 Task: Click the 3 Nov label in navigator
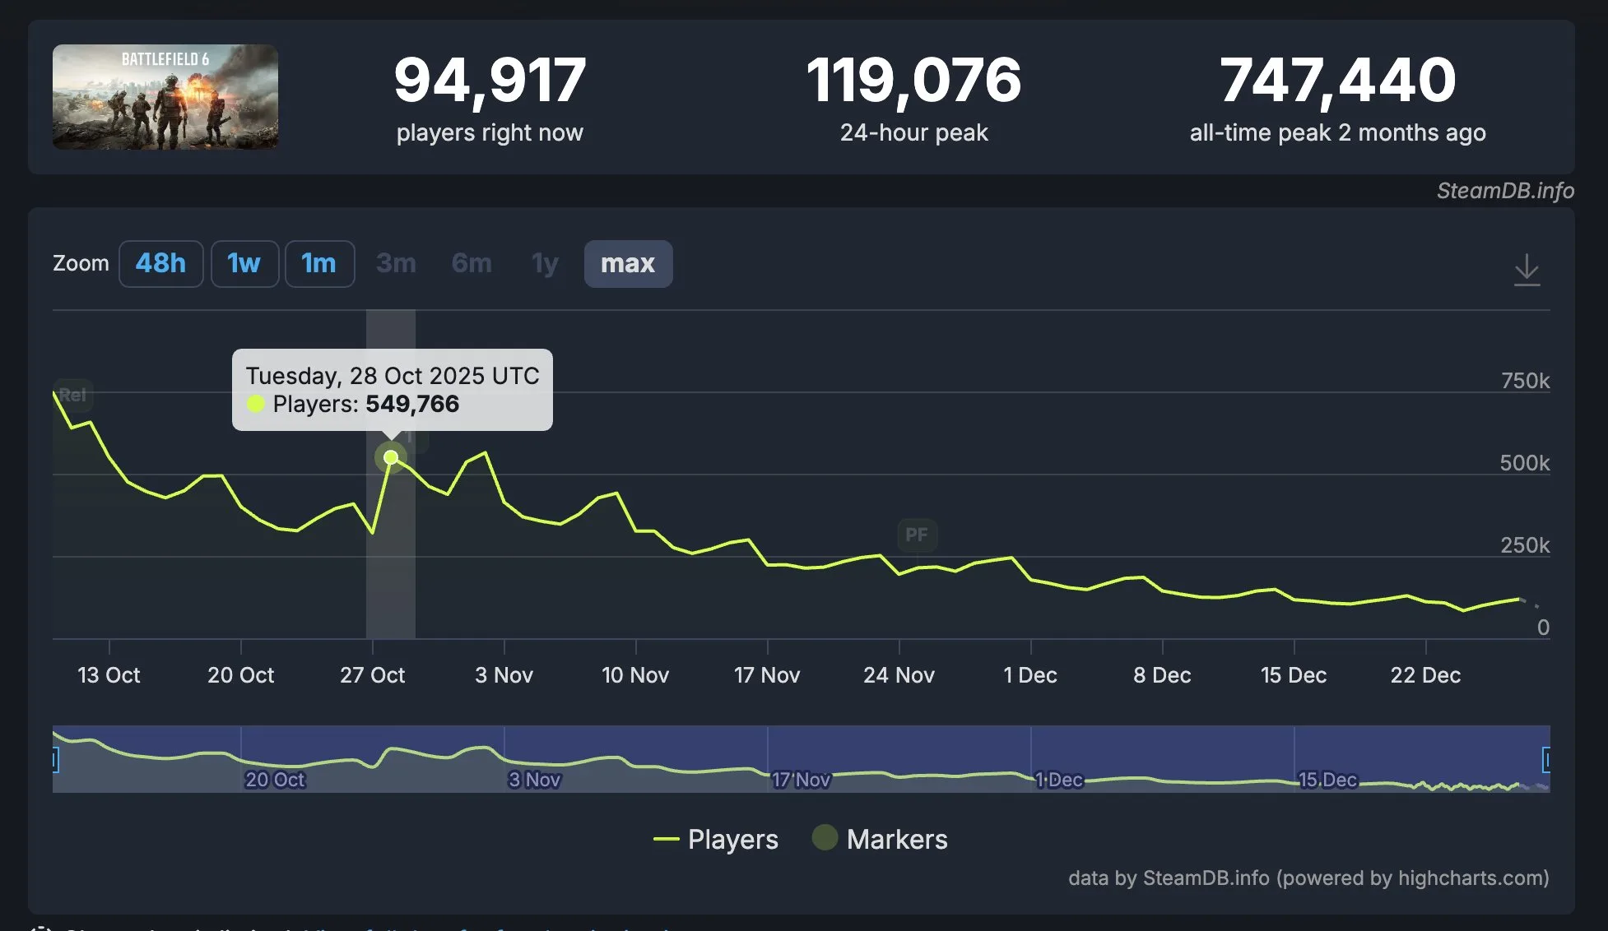(x=535, y=780)
